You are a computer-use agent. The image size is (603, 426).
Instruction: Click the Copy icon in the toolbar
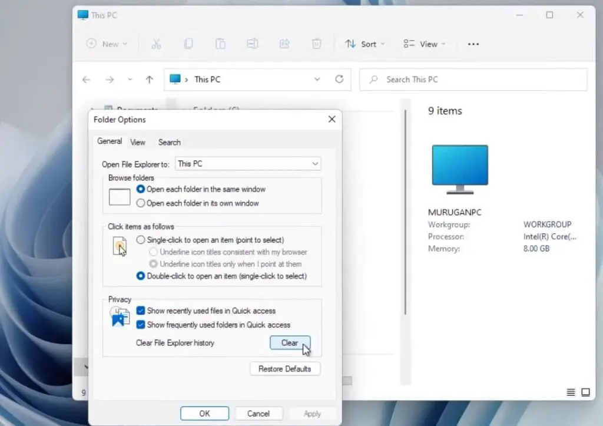point(188,44)
